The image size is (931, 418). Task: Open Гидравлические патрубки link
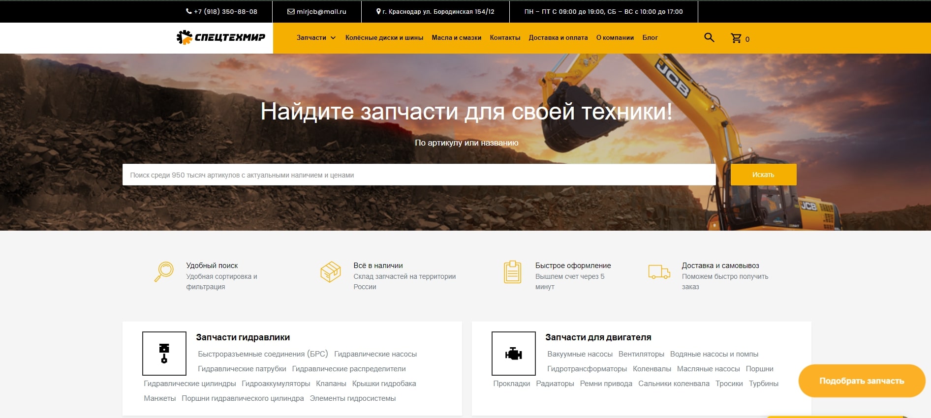242,369
